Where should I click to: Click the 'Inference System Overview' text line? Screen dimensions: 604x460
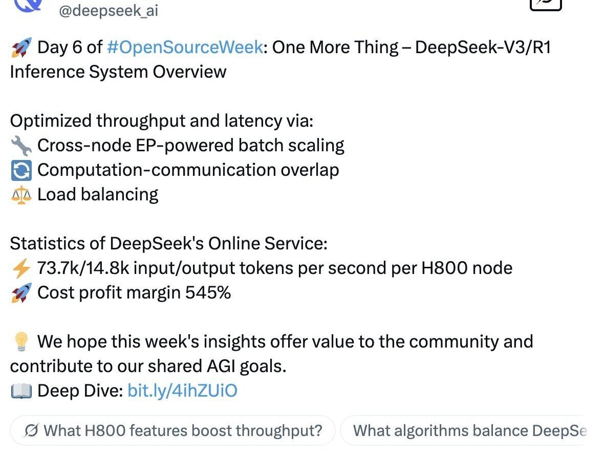118,72
